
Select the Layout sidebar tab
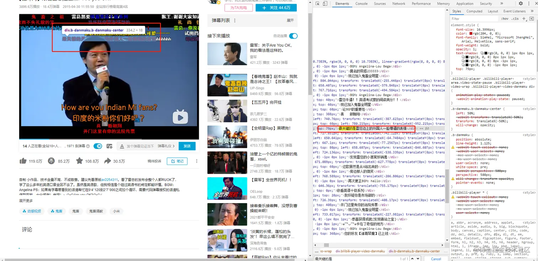coord(493,11)
